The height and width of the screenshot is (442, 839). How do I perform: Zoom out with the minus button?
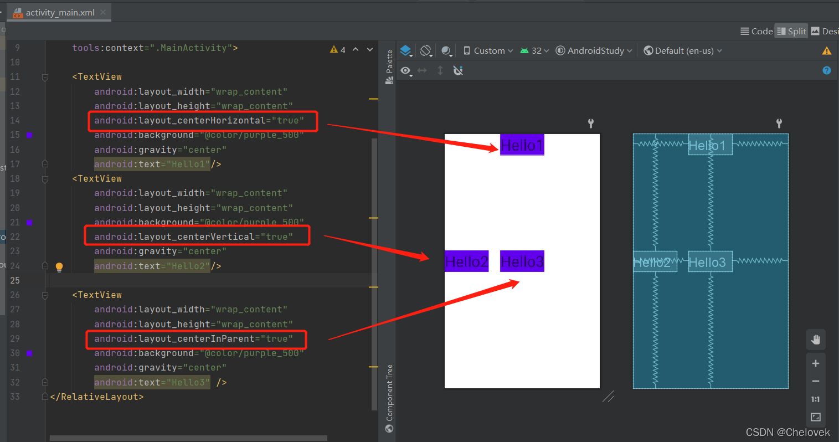click(x=816, y=381)
